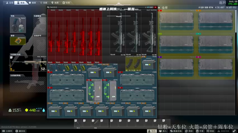Select quick slot holding the M-2 item

[x=78, y=123]
